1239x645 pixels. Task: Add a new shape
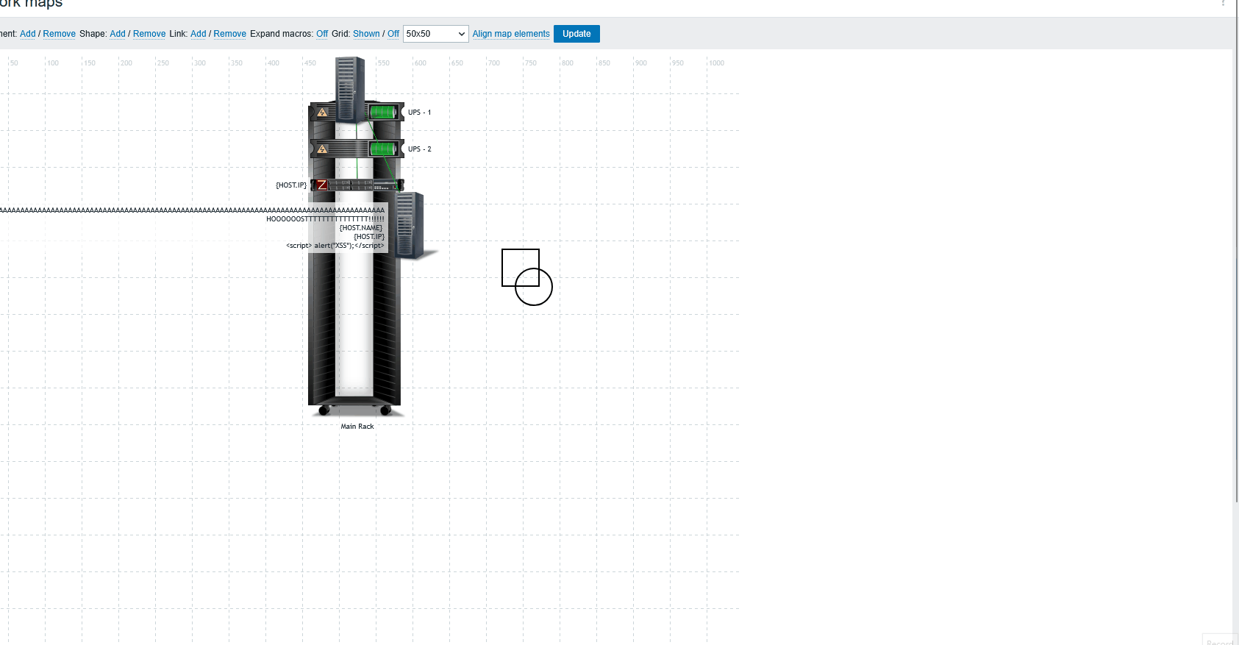click(118, 34)
